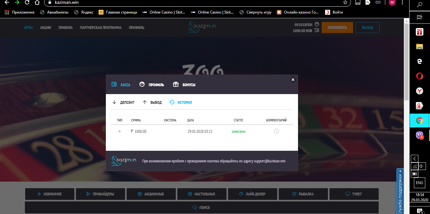
Task: Open the red gift app in taskbar
Action: pos(420,32)
